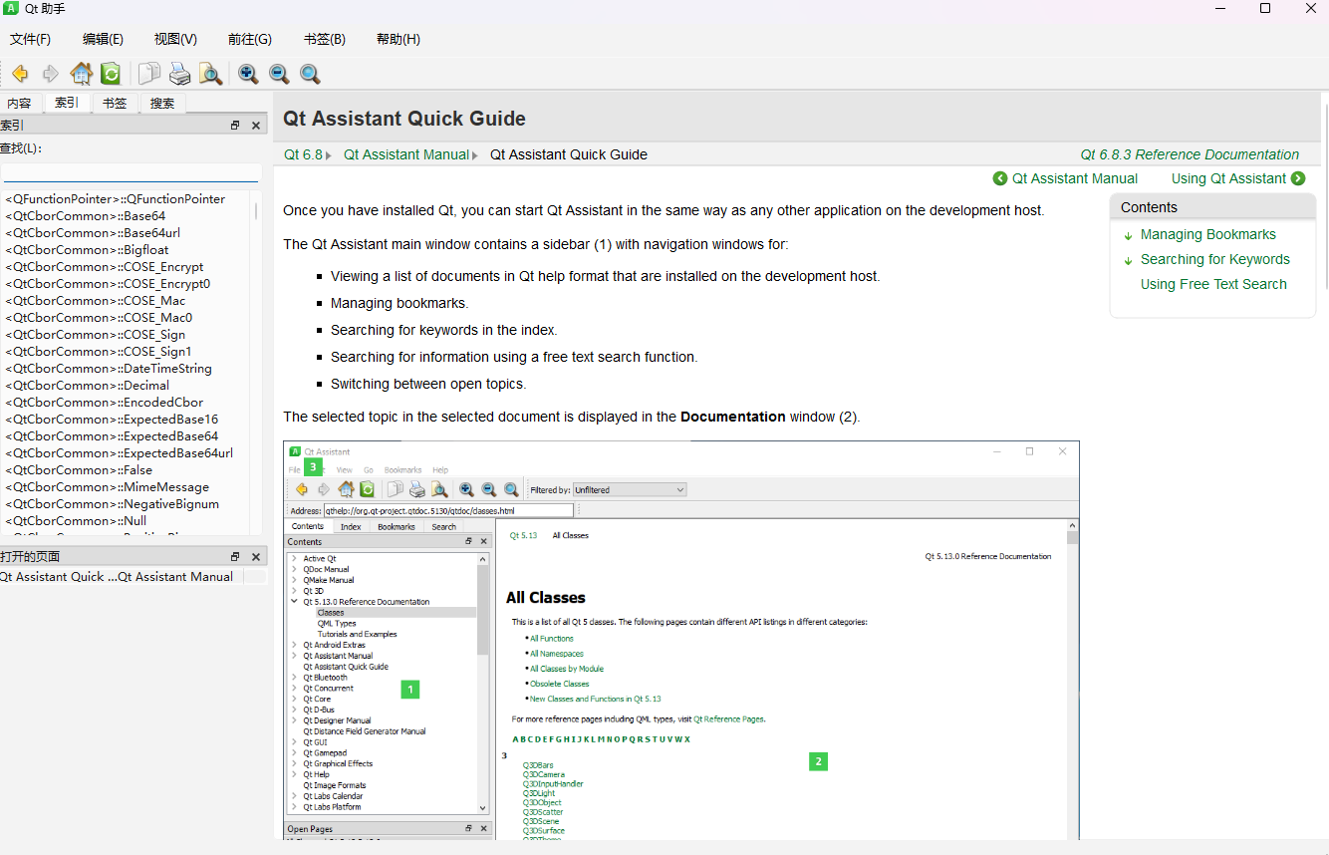Click the Copy pages toolbar icon

coord(149,74)
